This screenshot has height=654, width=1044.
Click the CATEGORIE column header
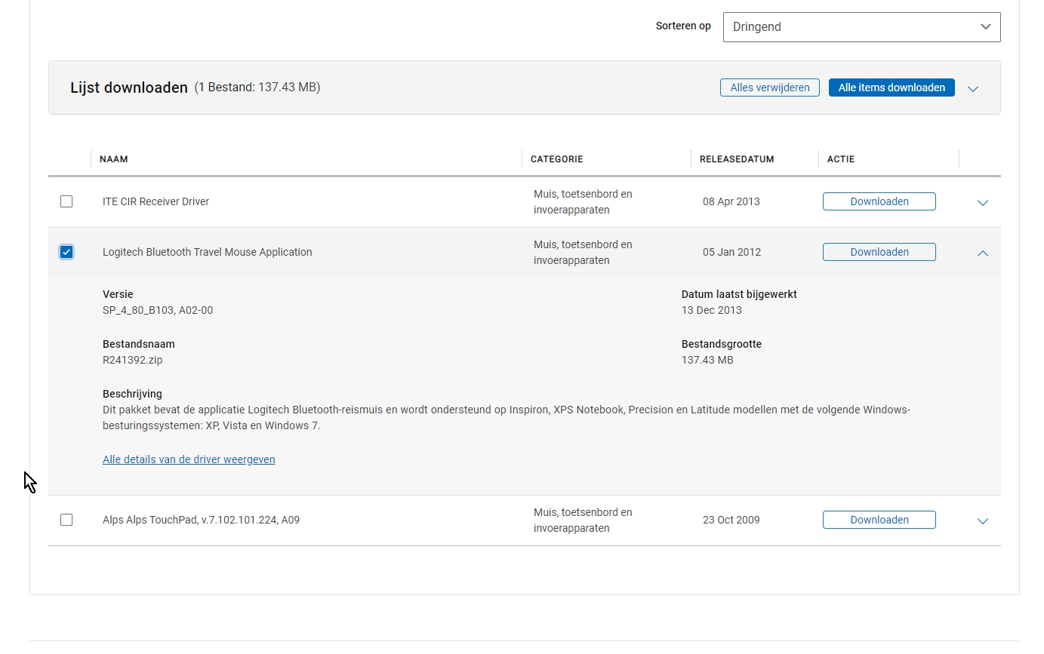click(556, 159)
